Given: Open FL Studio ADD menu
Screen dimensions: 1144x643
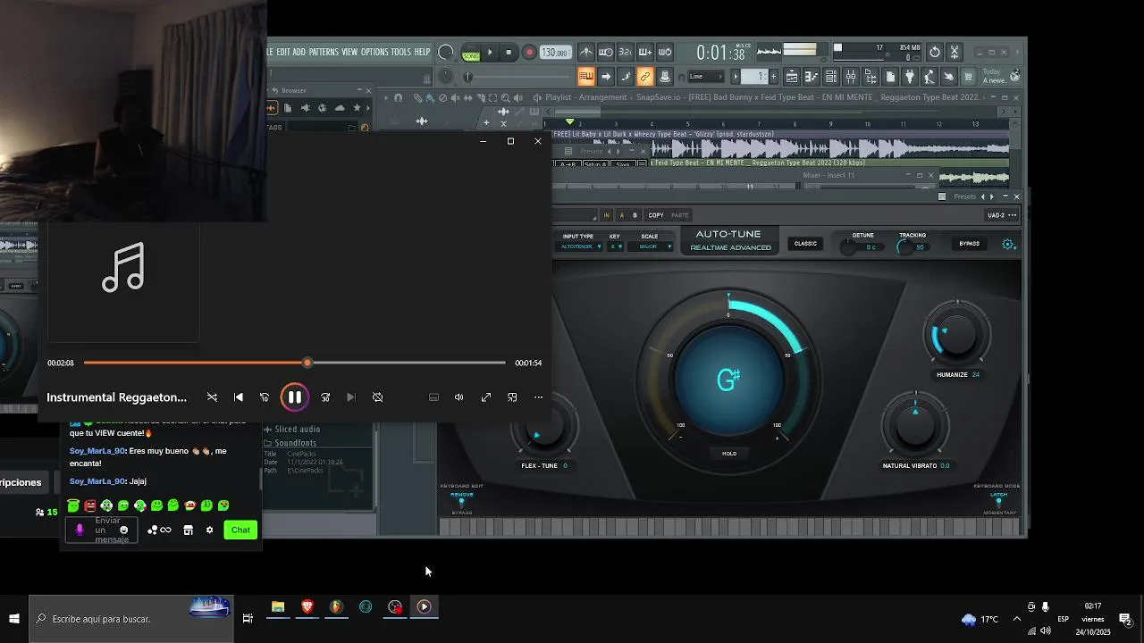Looking at the screenshot, I should (x=299, y=52).
